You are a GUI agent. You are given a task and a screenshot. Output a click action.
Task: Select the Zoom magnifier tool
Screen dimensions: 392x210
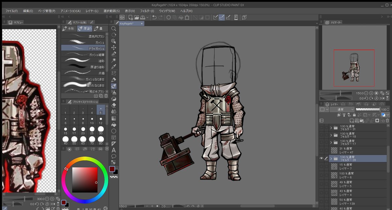point(114,29)
